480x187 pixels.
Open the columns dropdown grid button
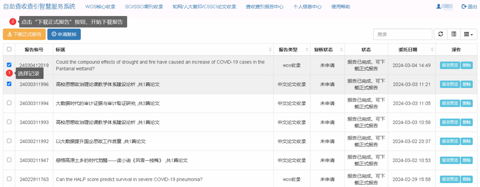pos(469,34)
